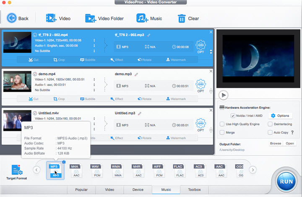This screenshot has width=302, height=197.
Task: Rename output demo.mp3 with pencil icon
Action: coord(136,74)
